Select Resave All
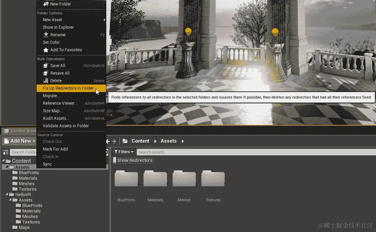Viewport: 376px width, 232px height. (71, 73)
